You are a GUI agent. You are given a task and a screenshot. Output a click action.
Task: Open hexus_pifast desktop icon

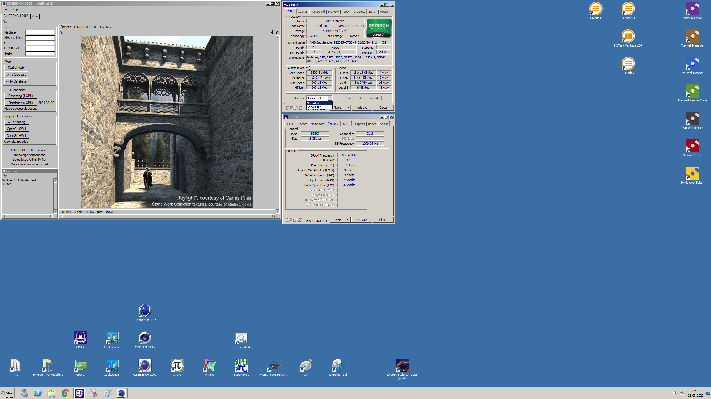(x=241, y=340)
